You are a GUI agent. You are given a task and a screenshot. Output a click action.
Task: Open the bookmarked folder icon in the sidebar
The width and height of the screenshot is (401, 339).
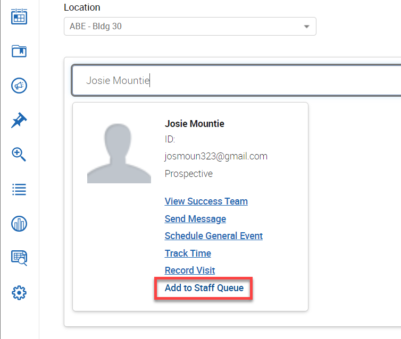click(19, 51)
